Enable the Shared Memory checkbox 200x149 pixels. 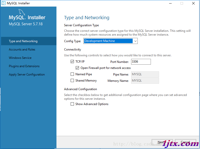[x=72, y=81]
